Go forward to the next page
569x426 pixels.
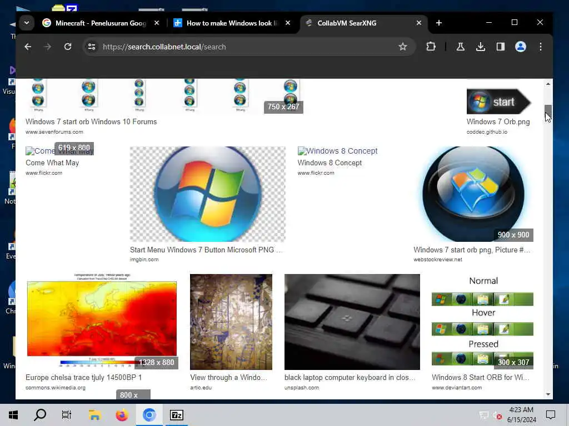(x=48, y=47)
